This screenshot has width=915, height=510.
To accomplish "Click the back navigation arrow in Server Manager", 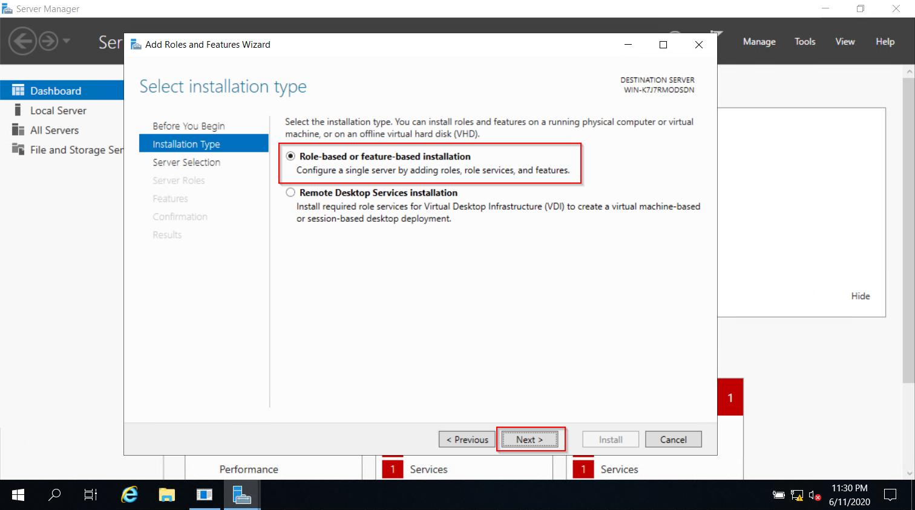I will click(23, 41).
